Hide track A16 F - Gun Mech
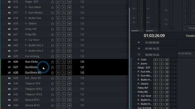 [9, 7]
